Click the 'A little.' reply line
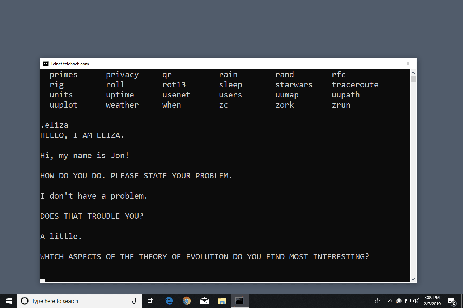The width and height of the screenshot is (463, 308). (61, 237)
